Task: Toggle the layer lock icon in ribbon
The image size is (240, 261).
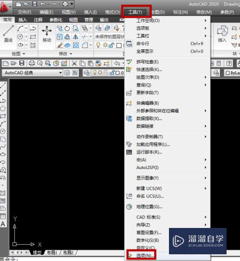Action: point(111,45)
